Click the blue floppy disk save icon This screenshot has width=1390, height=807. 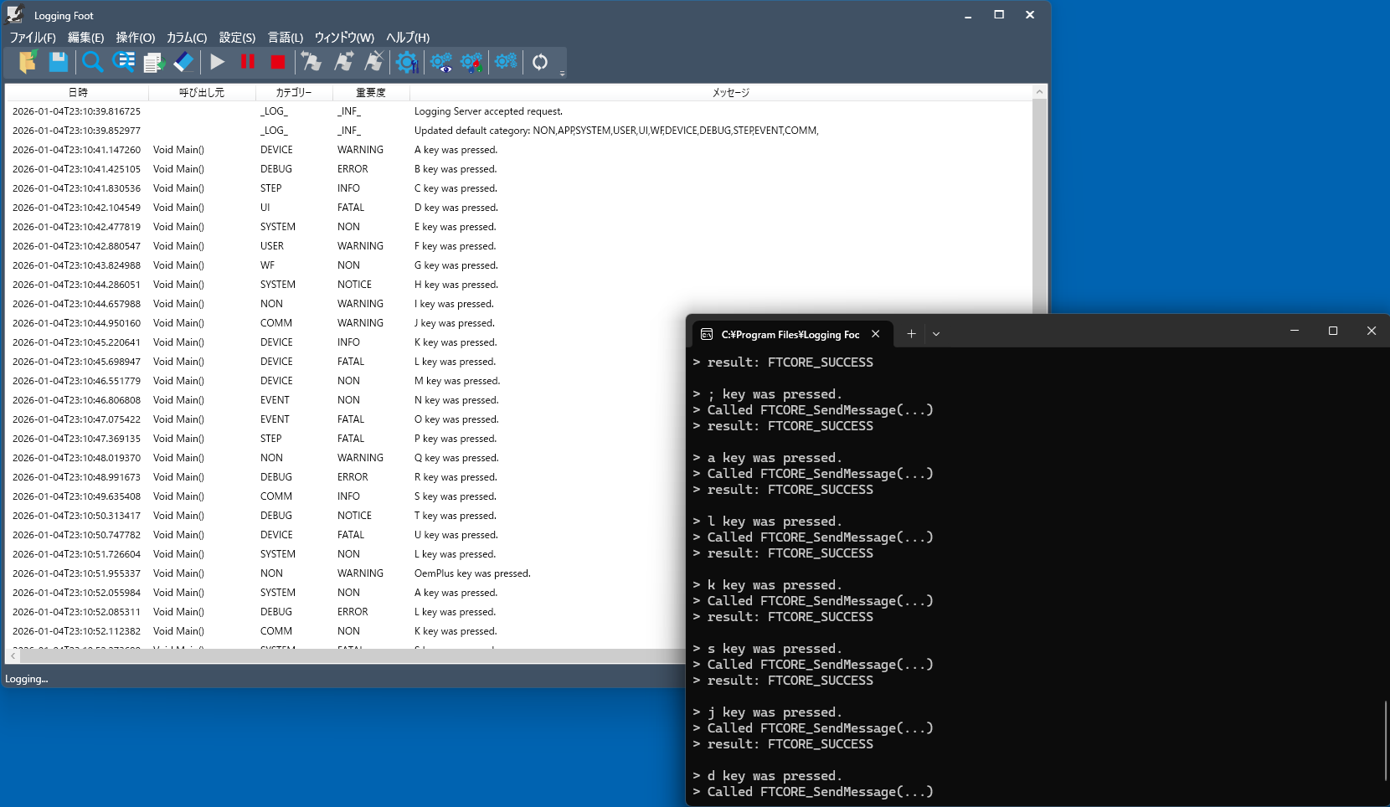(x=59, y=62)
